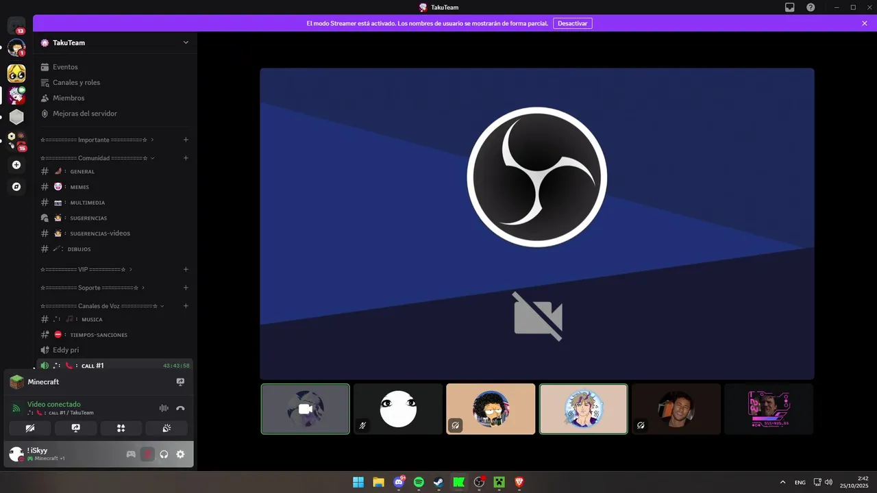Add a channel to the Importante category

[x=186, y=140]
